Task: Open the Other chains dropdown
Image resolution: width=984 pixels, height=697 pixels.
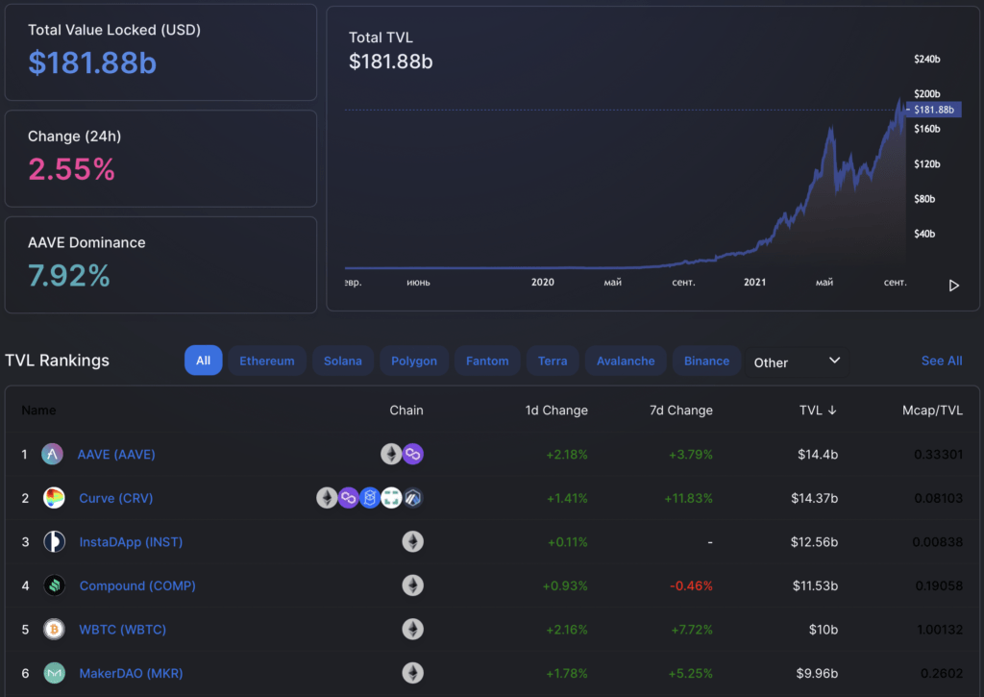Action: 797,362
